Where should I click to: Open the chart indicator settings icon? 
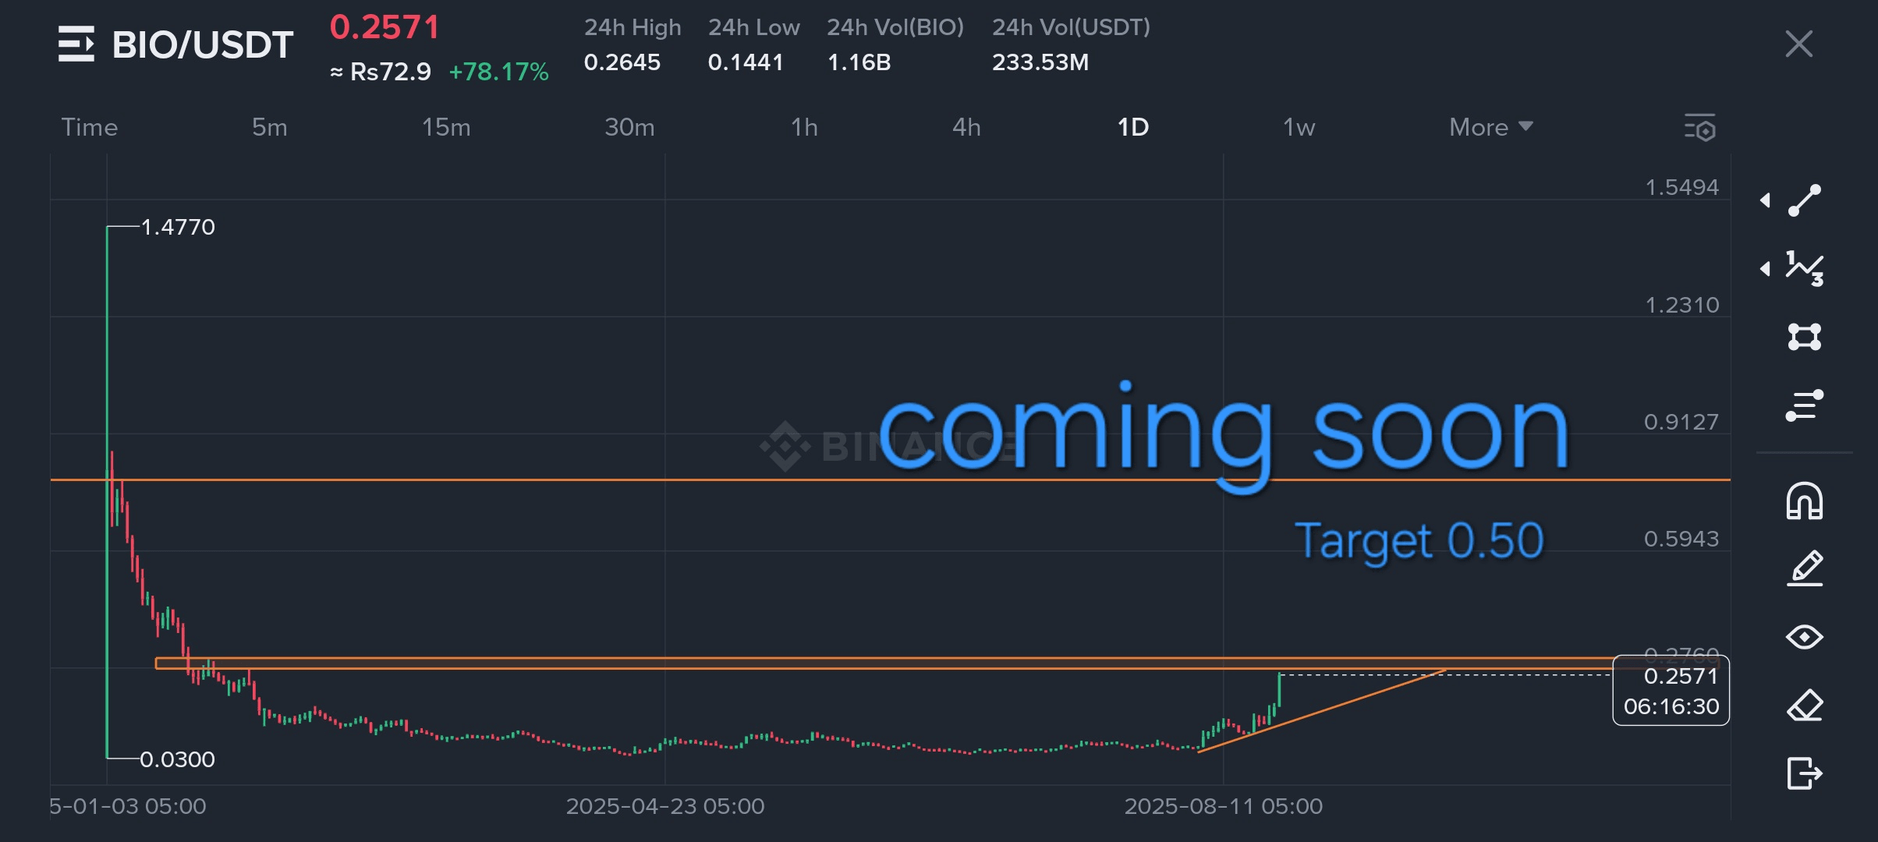1700,128
